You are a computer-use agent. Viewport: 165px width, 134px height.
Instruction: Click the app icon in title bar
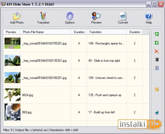3,4
